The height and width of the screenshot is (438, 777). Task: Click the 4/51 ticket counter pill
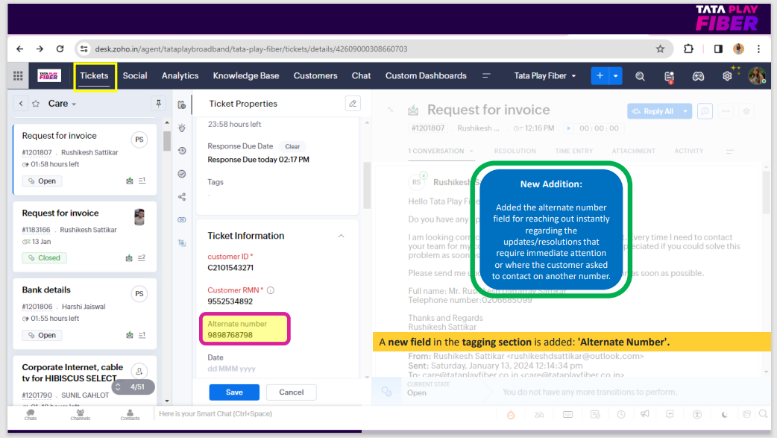133,387
